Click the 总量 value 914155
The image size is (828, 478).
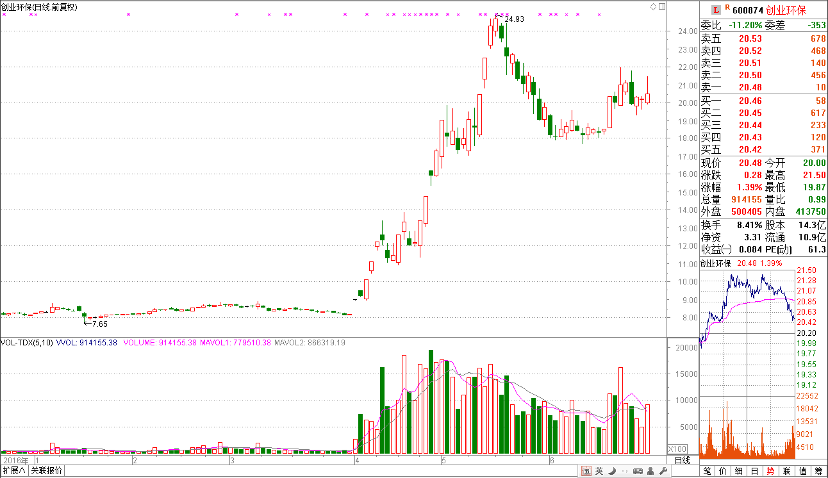[747, 199]
